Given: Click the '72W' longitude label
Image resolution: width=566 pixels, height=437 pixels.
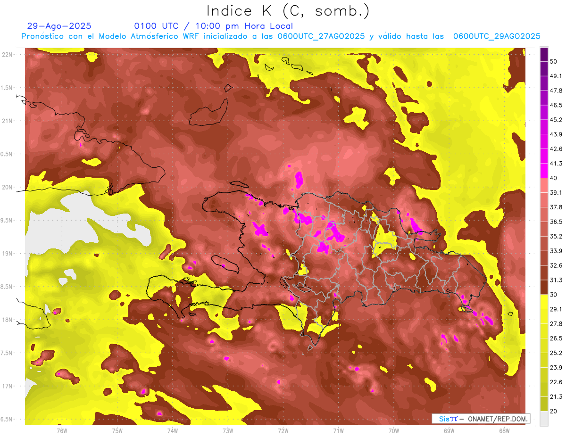Looking at the screenshot, I should (283, 430).
